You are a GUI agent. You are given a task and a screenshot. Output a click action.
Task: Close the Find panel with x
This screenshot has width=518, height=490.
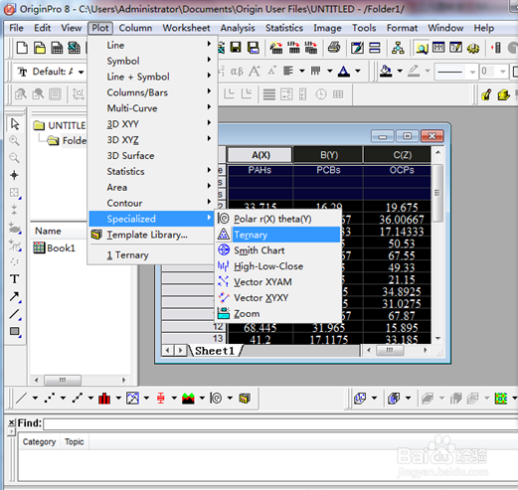click(11, 422)
